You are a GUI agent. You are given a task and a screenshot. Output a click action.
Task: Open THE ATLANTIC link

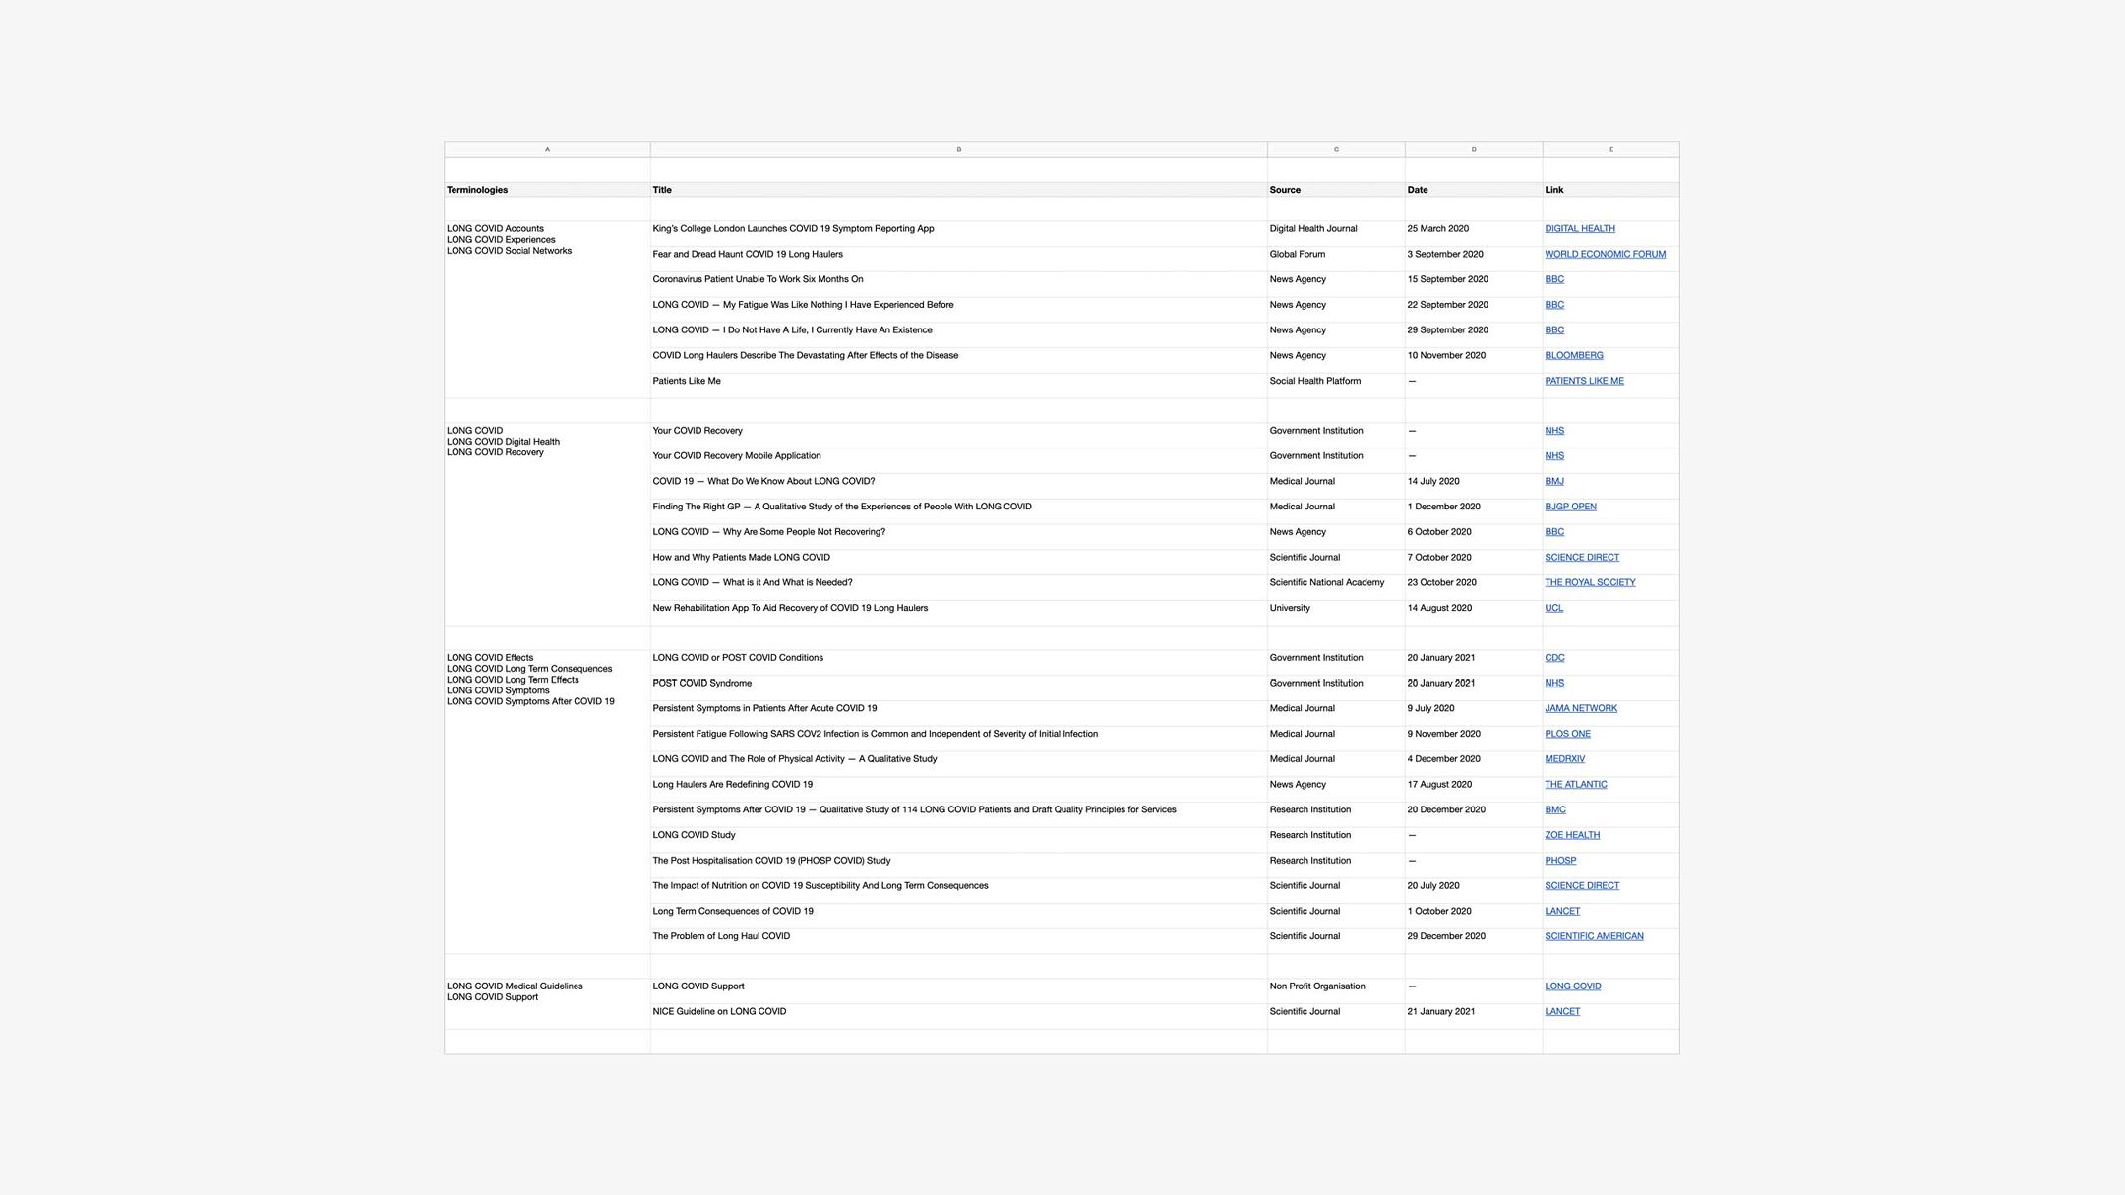pos(1575,785)
